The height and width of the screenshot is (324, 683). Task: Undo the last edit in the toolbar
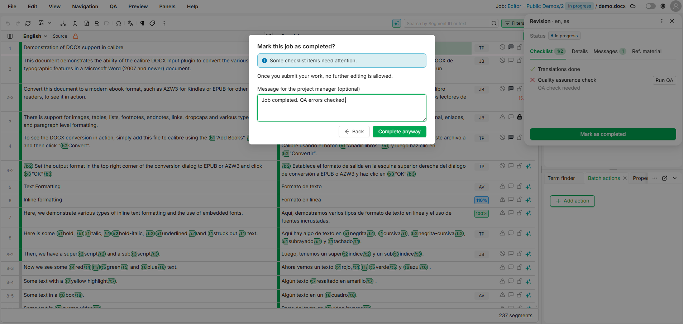pos(8,23)
